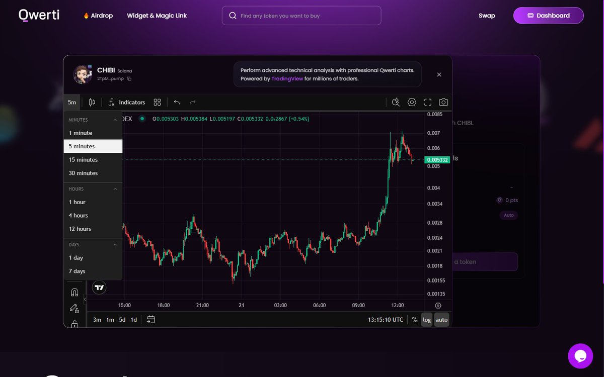This screenshot has height=377, width=604.
Task: Open the Swap page
Action: pos(487,16)
